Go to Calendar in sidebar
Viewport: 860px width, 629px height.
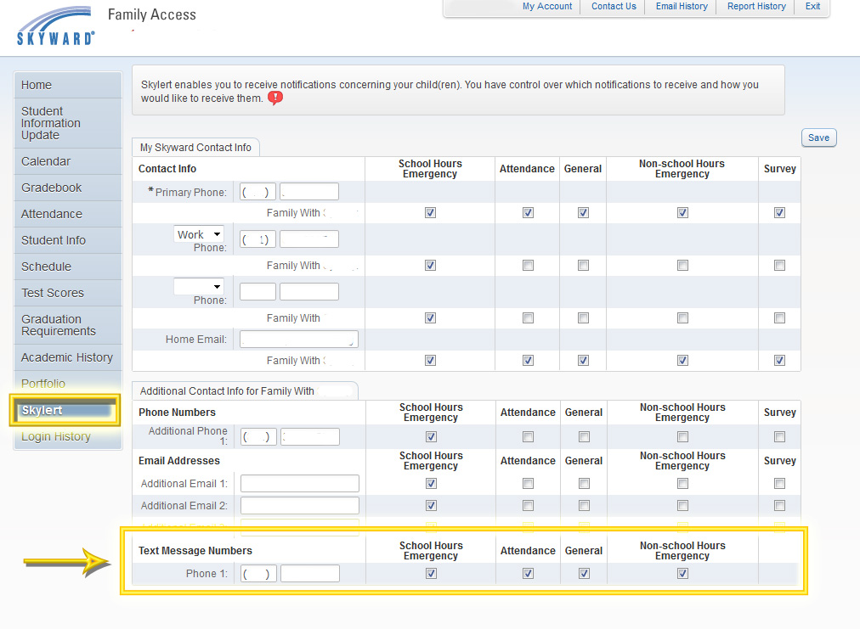68,161
